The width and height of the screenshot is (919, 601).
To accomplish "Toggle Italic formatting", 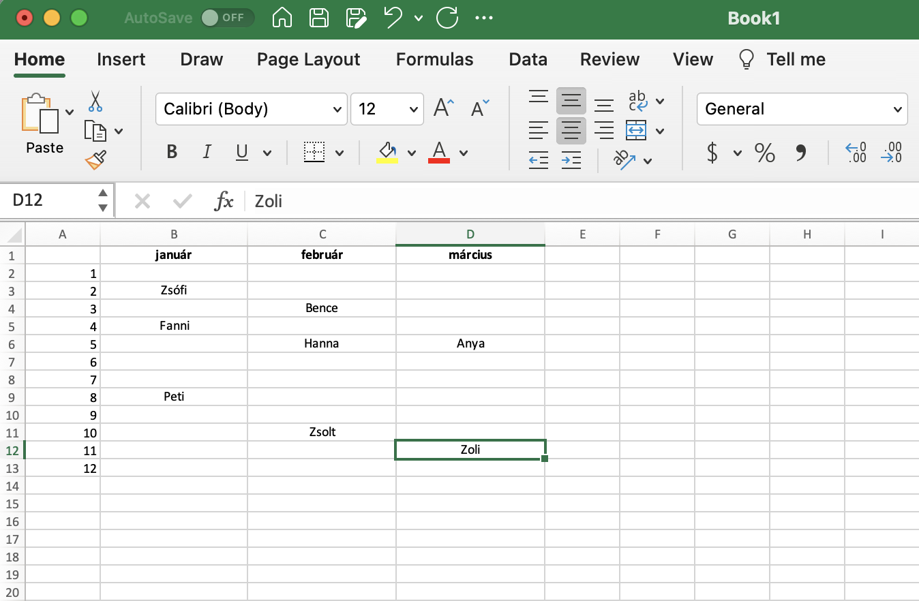I will pyautogui.click(x=207, y=152).
